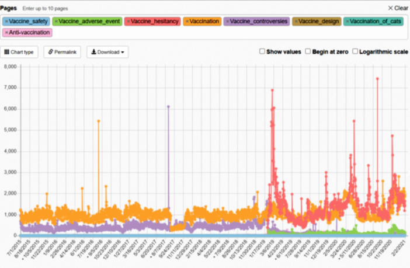
Task: Enable the Show values checkbox
Action: point(262,51)
